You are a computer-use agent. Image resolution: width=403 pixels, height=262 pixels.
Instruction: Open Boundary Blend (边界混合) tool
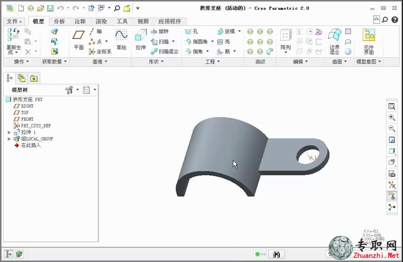pos(334,41)
